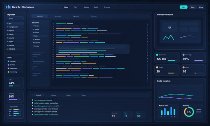Click the '[done] project ready for execution' line
Image resolution: width=210 pixels, height=126 pixels.
(46, 114)
